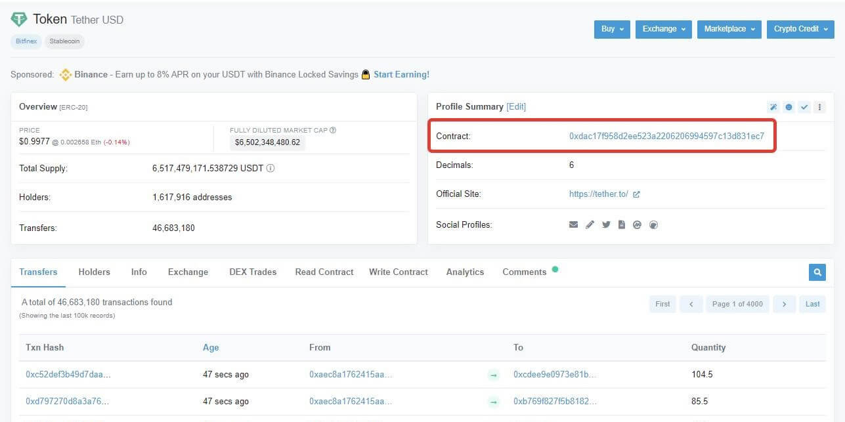Open the Buy dropdown
845x422 pixels.
click(612, 29)
